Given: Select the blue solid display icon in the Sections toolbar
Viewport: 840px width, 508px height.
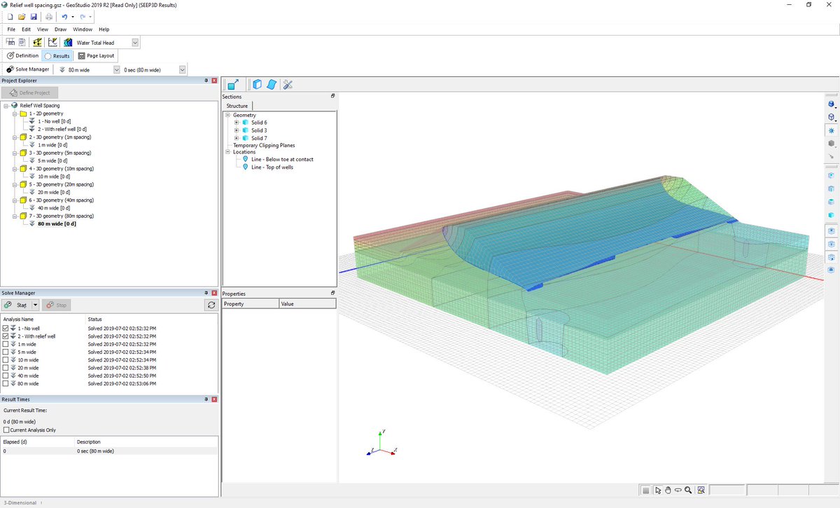Looking at the screenshot, I should (256, 84).
